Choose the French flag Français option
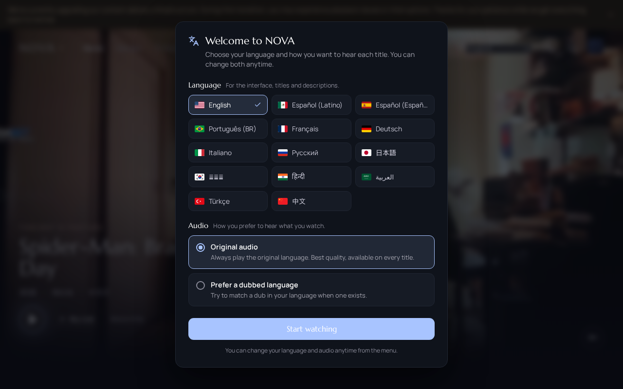Image resolution: width=623 pixels, height=389 pixels. pyautogui.click(x=311, y=128)
